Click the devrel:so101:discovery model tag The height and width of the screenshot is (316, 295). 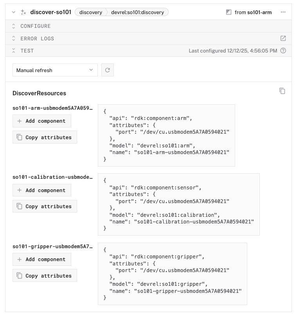(x=137, y=12)
